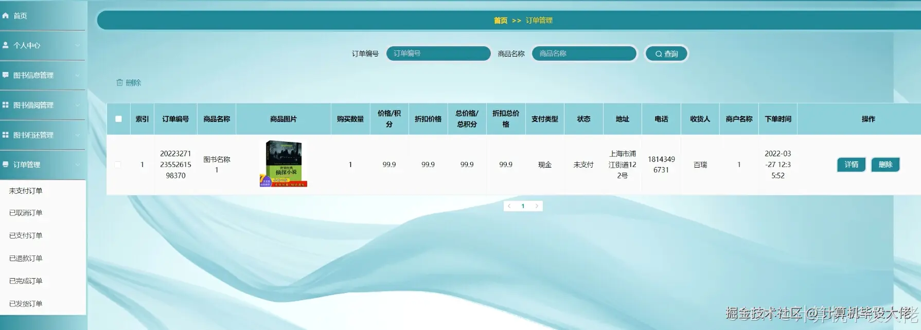Click the 下单时间 column header
This screenshot has width=921, height=330.
click(x=778, y=119)
